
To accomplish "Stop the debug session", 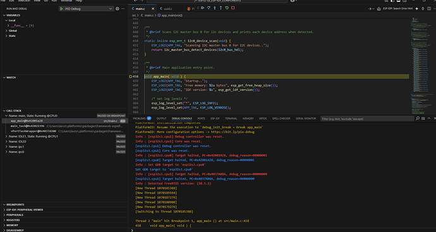I will [x=233, y=8].
